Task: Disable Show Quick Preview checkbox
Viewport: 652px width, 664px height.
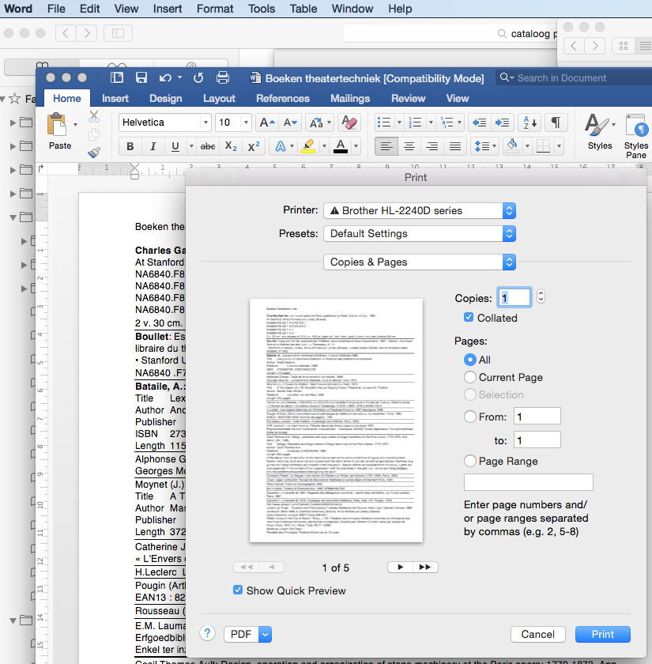Action: pyautogui.click(x=238, y=590)
